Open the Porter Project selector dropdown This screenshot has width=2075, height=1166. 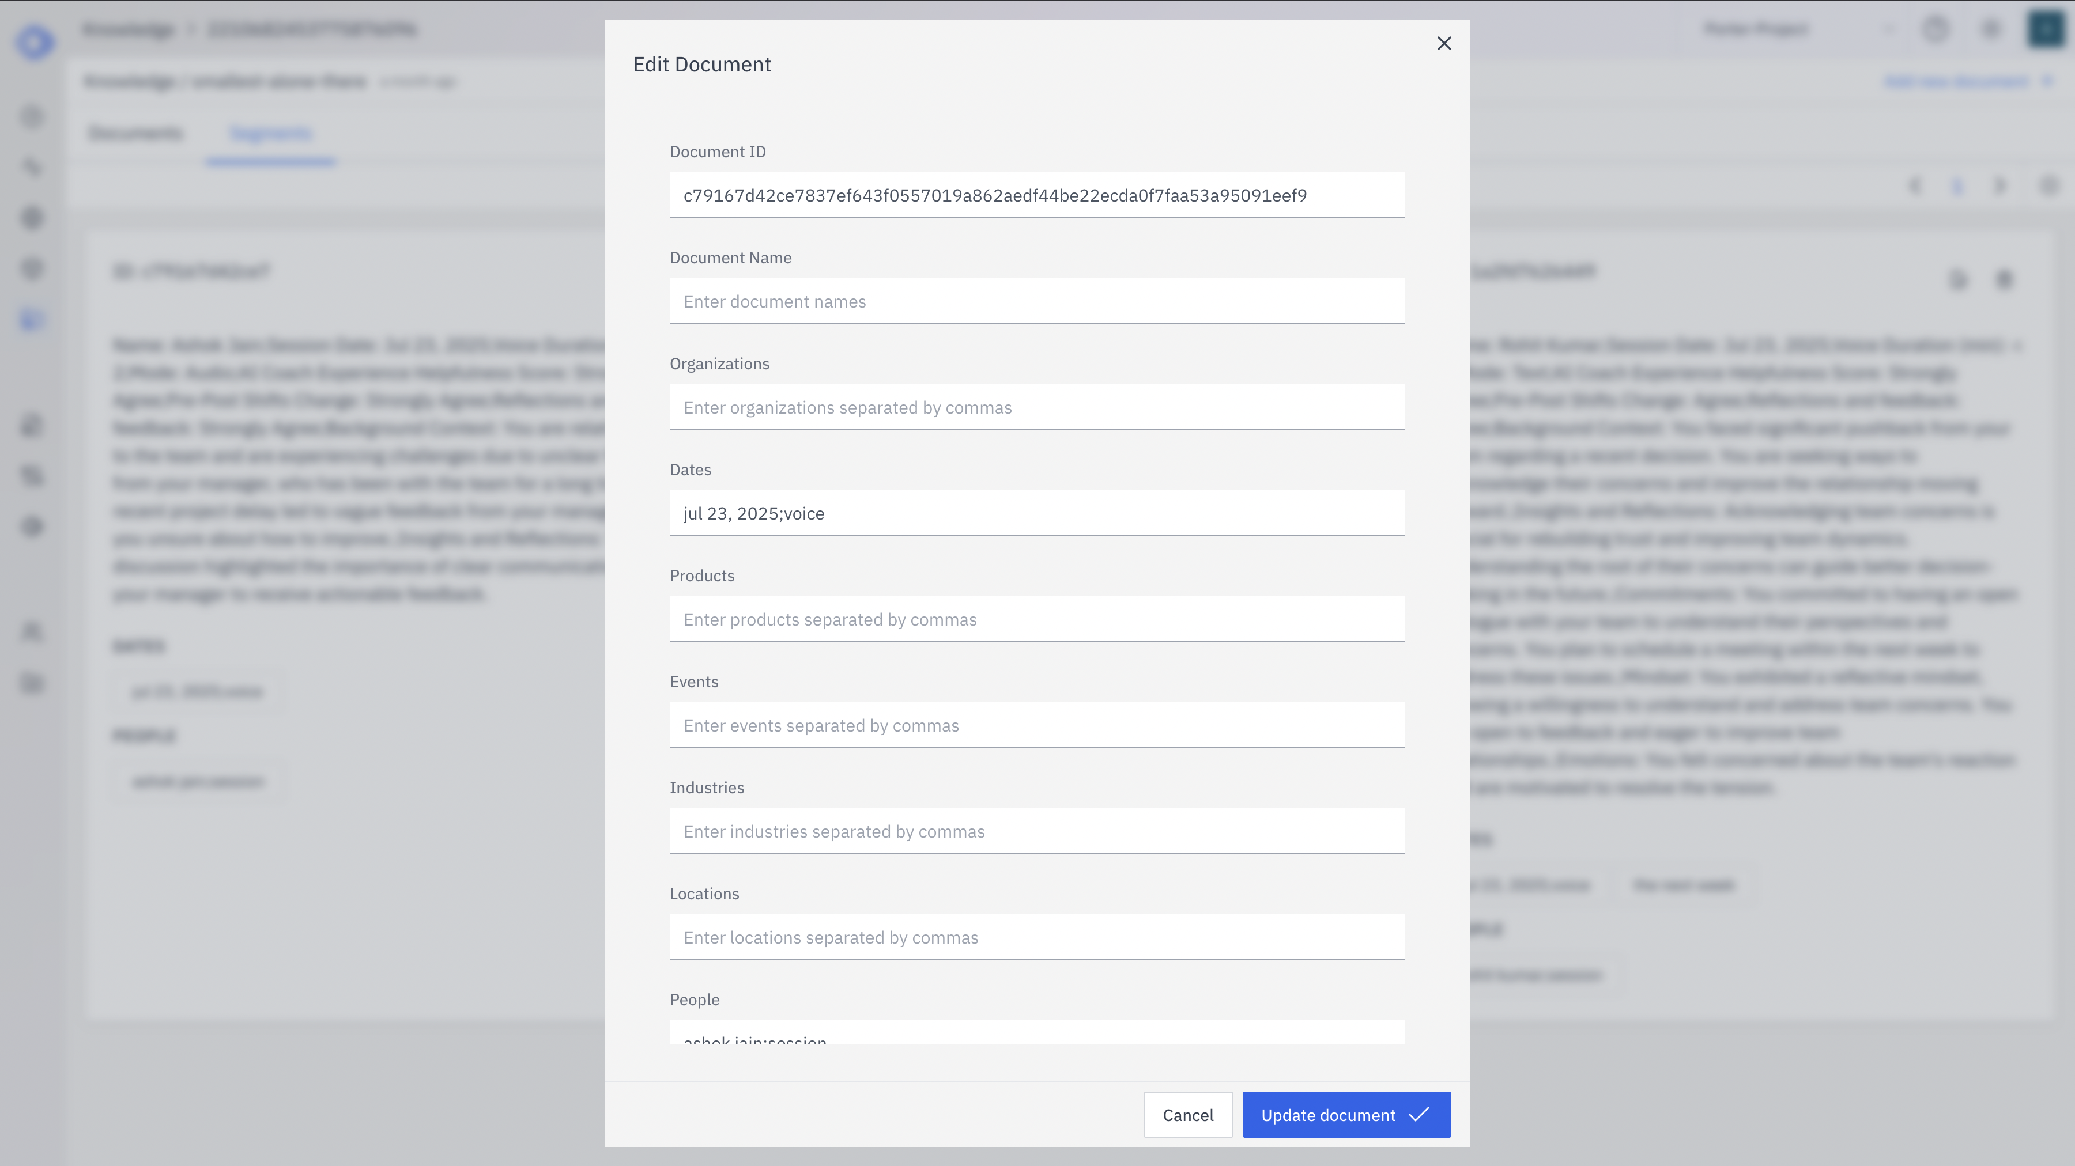tap(1756, 29)
